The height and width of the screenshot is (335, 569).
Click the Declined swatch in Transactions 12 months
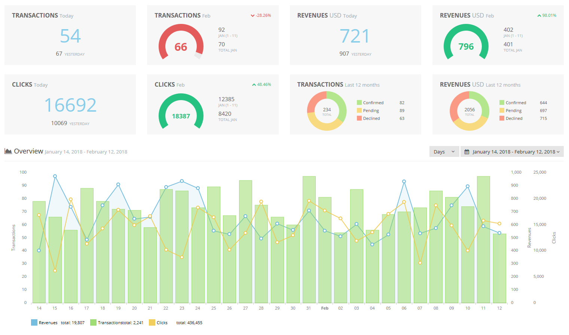pos(359,118)
